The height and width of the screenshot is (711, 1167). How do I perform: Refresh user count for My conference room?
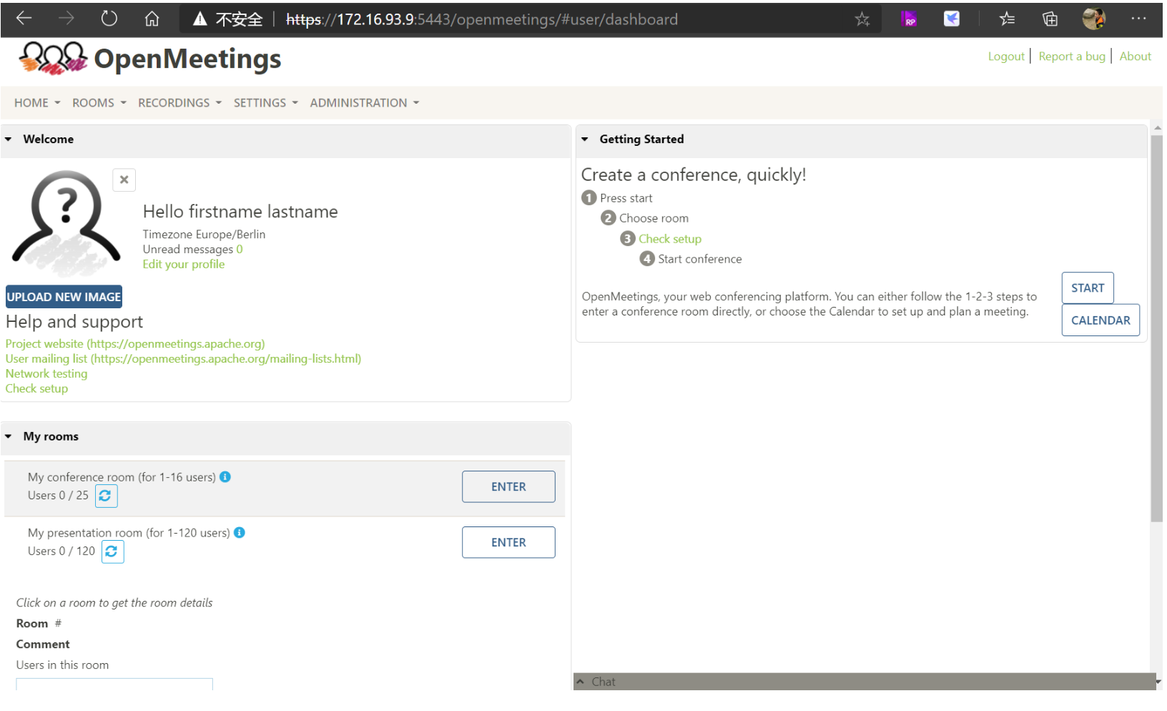coord(106,496)
